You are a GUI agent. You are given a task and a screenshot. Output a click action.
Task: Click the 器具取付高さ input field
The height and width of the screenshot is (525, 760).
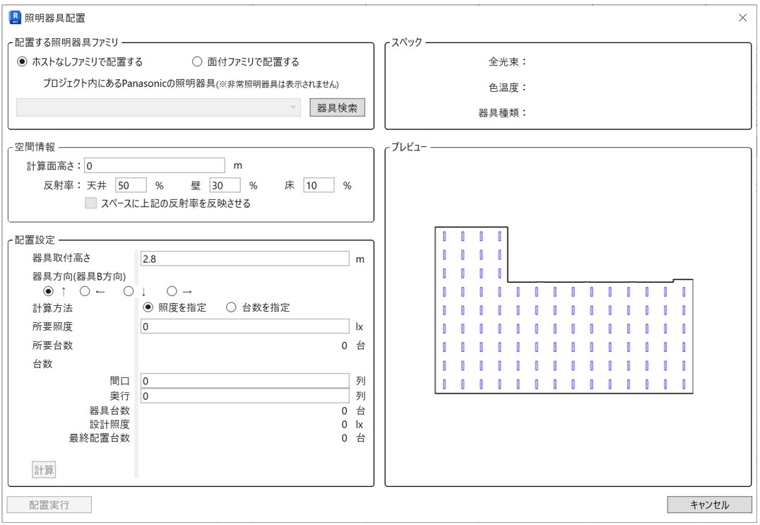(x=244, y=259)
